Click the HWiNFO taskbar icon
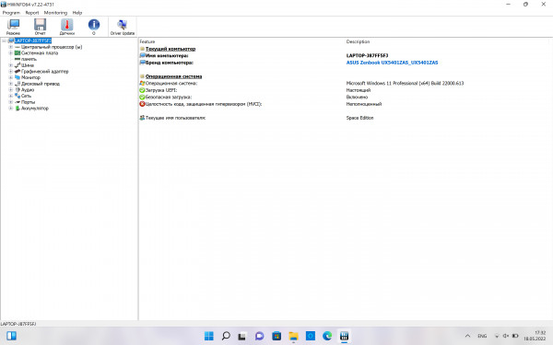This screenshot has height=345, width=553. tap(344, 336)
